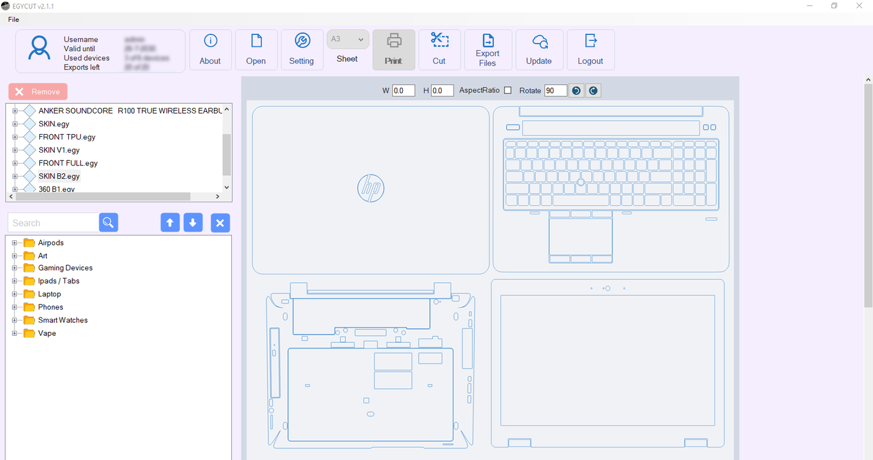Expand the ANKER SOUNDCORE tree node
This screenshot has width=873, height=460.
[15, 111]
